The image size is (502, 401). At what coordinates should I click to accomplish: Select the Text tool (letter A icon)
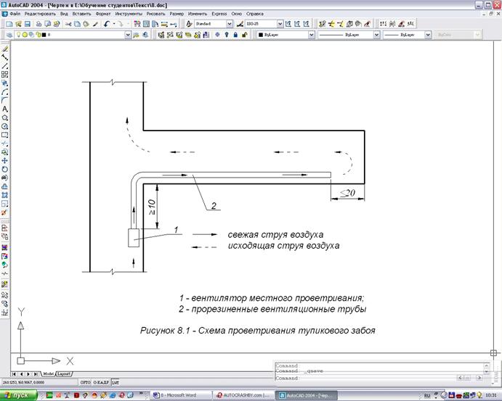tap(5, 109)
